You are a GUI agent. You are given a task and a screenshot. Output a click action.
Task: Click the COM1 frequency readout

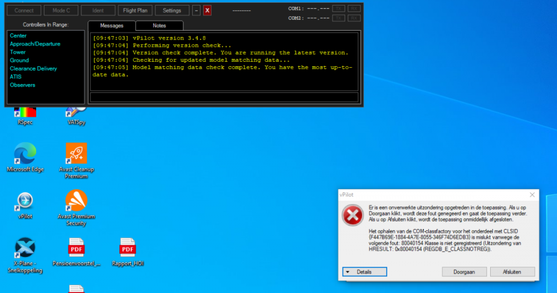coord(318,8)
